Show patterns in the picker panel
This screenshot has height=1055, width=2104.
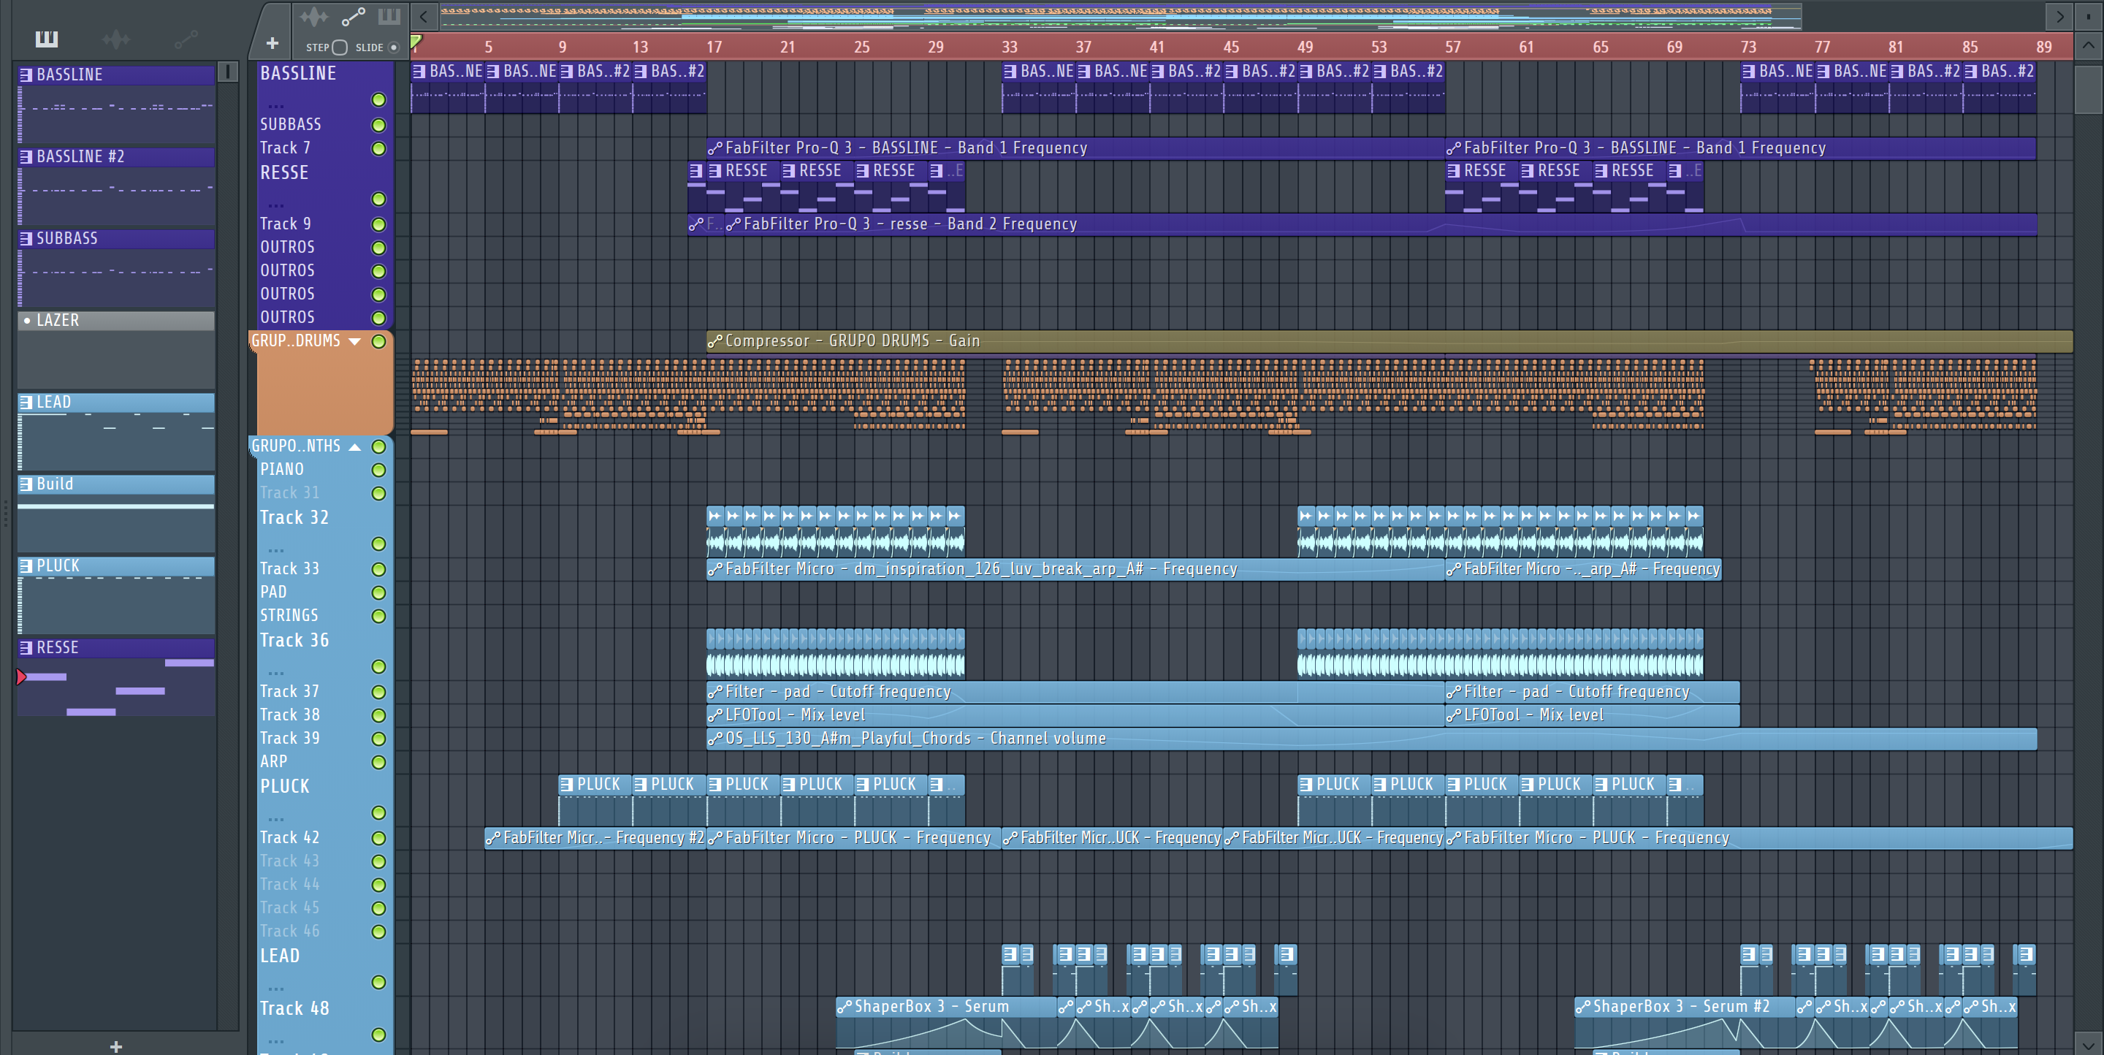[x=47, y=39]
